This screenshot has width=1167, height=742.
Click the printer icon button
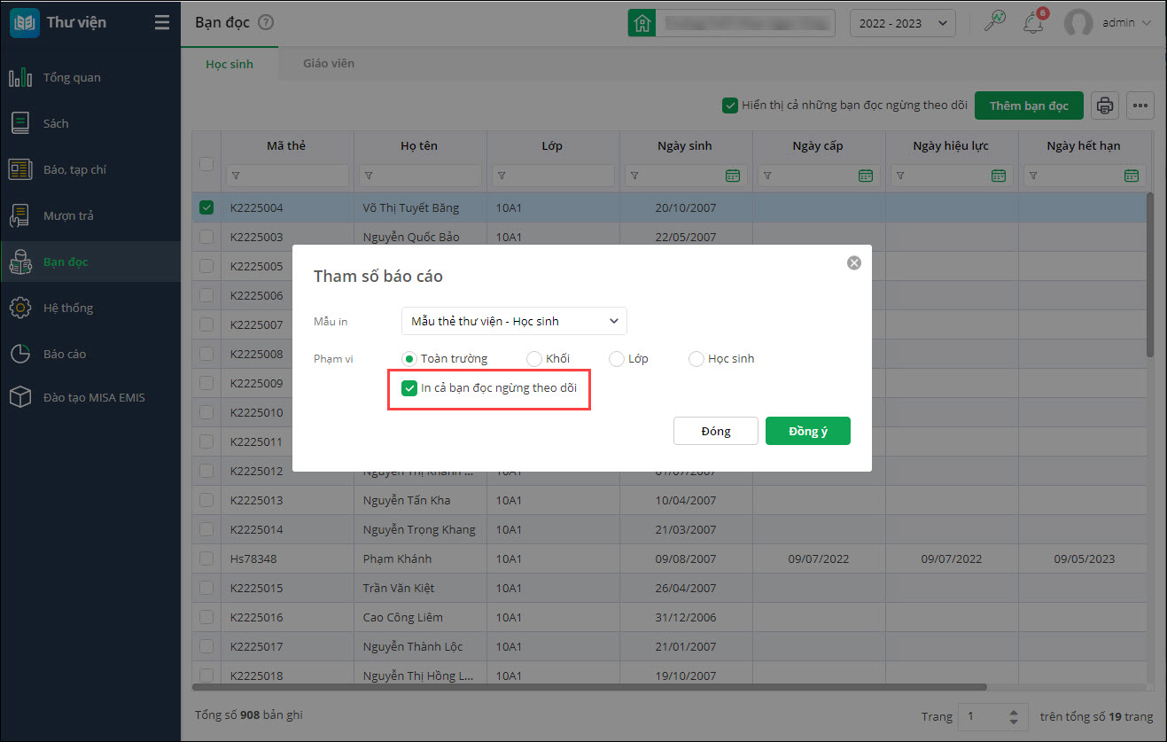(x=1105, y=105)
